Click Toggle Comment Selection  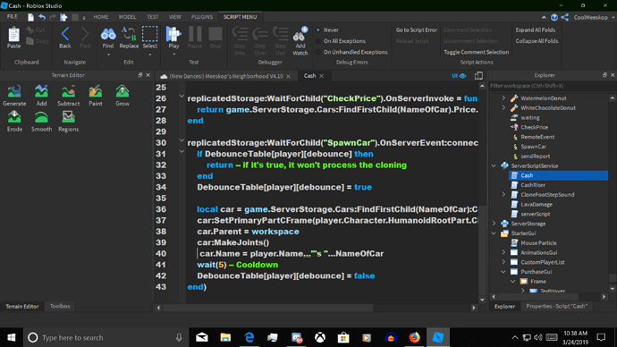[x=476, y=52]
